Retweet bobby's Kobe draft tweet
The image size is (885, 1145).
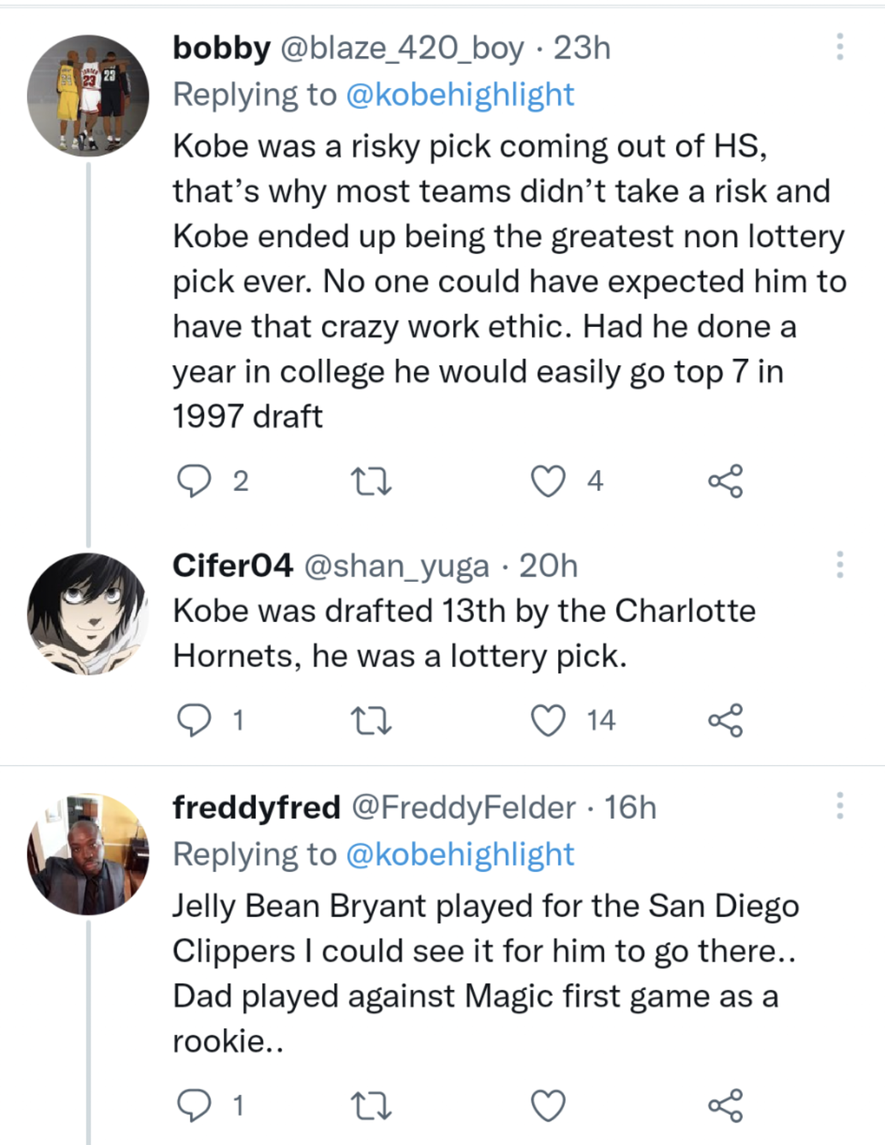pos(371,481)
